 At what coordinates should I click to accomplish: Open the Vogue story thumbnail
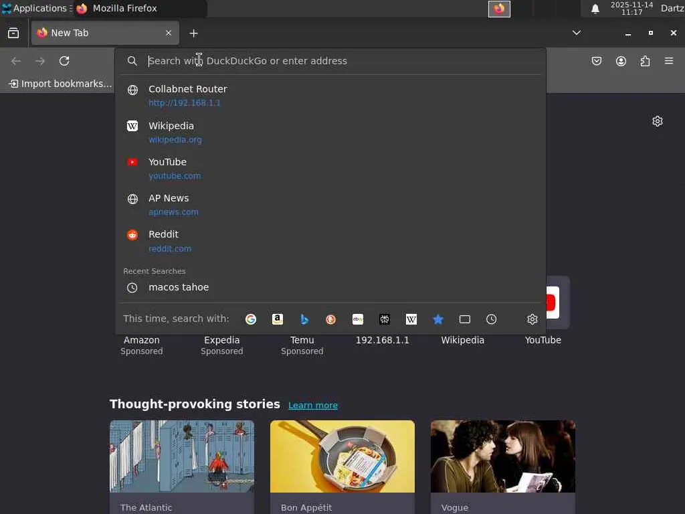click(x=503, y=456)
